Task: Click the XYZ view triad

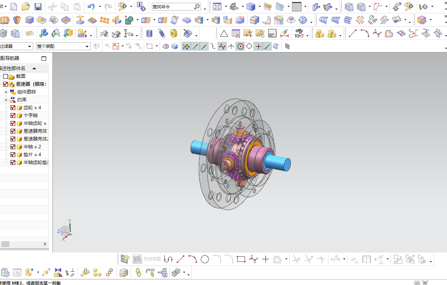Action: (x=65, y=230)
